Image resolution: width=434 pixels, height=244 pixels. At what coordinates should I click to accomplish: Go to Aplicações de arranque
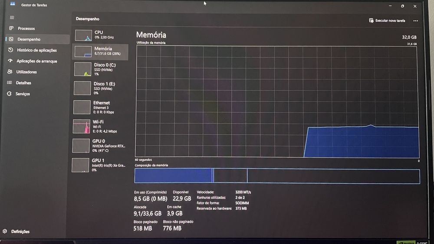pyautogui.click(x=37, y=61)
